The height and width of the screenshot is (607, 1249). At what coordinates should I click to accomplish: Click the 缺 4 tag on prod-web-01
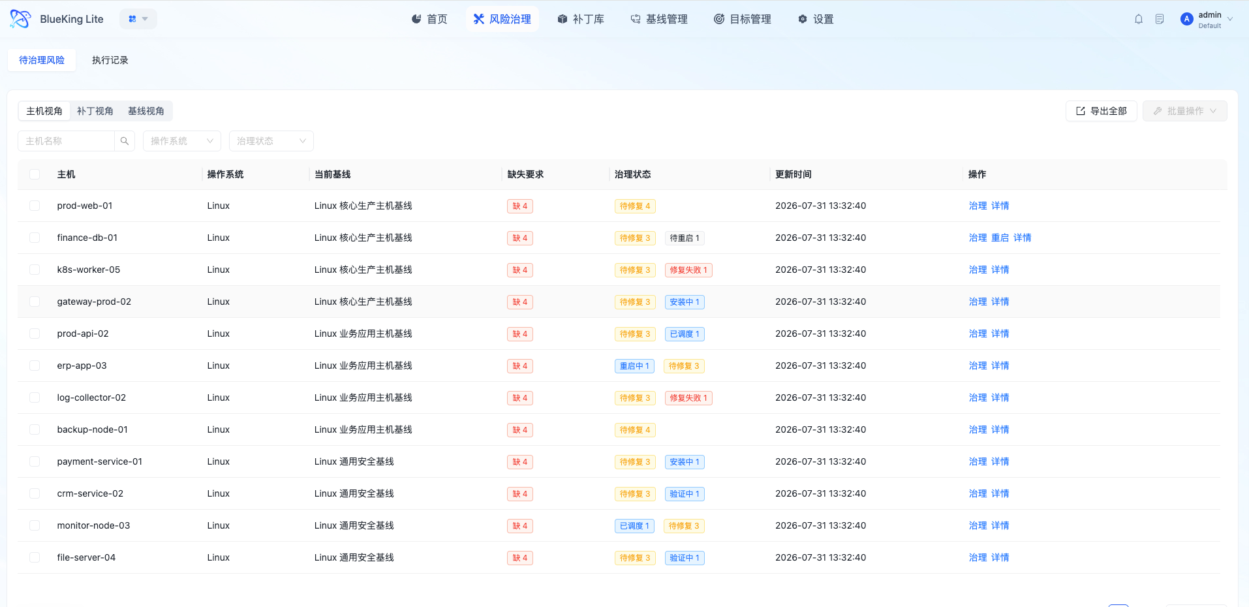click(520, 206)
